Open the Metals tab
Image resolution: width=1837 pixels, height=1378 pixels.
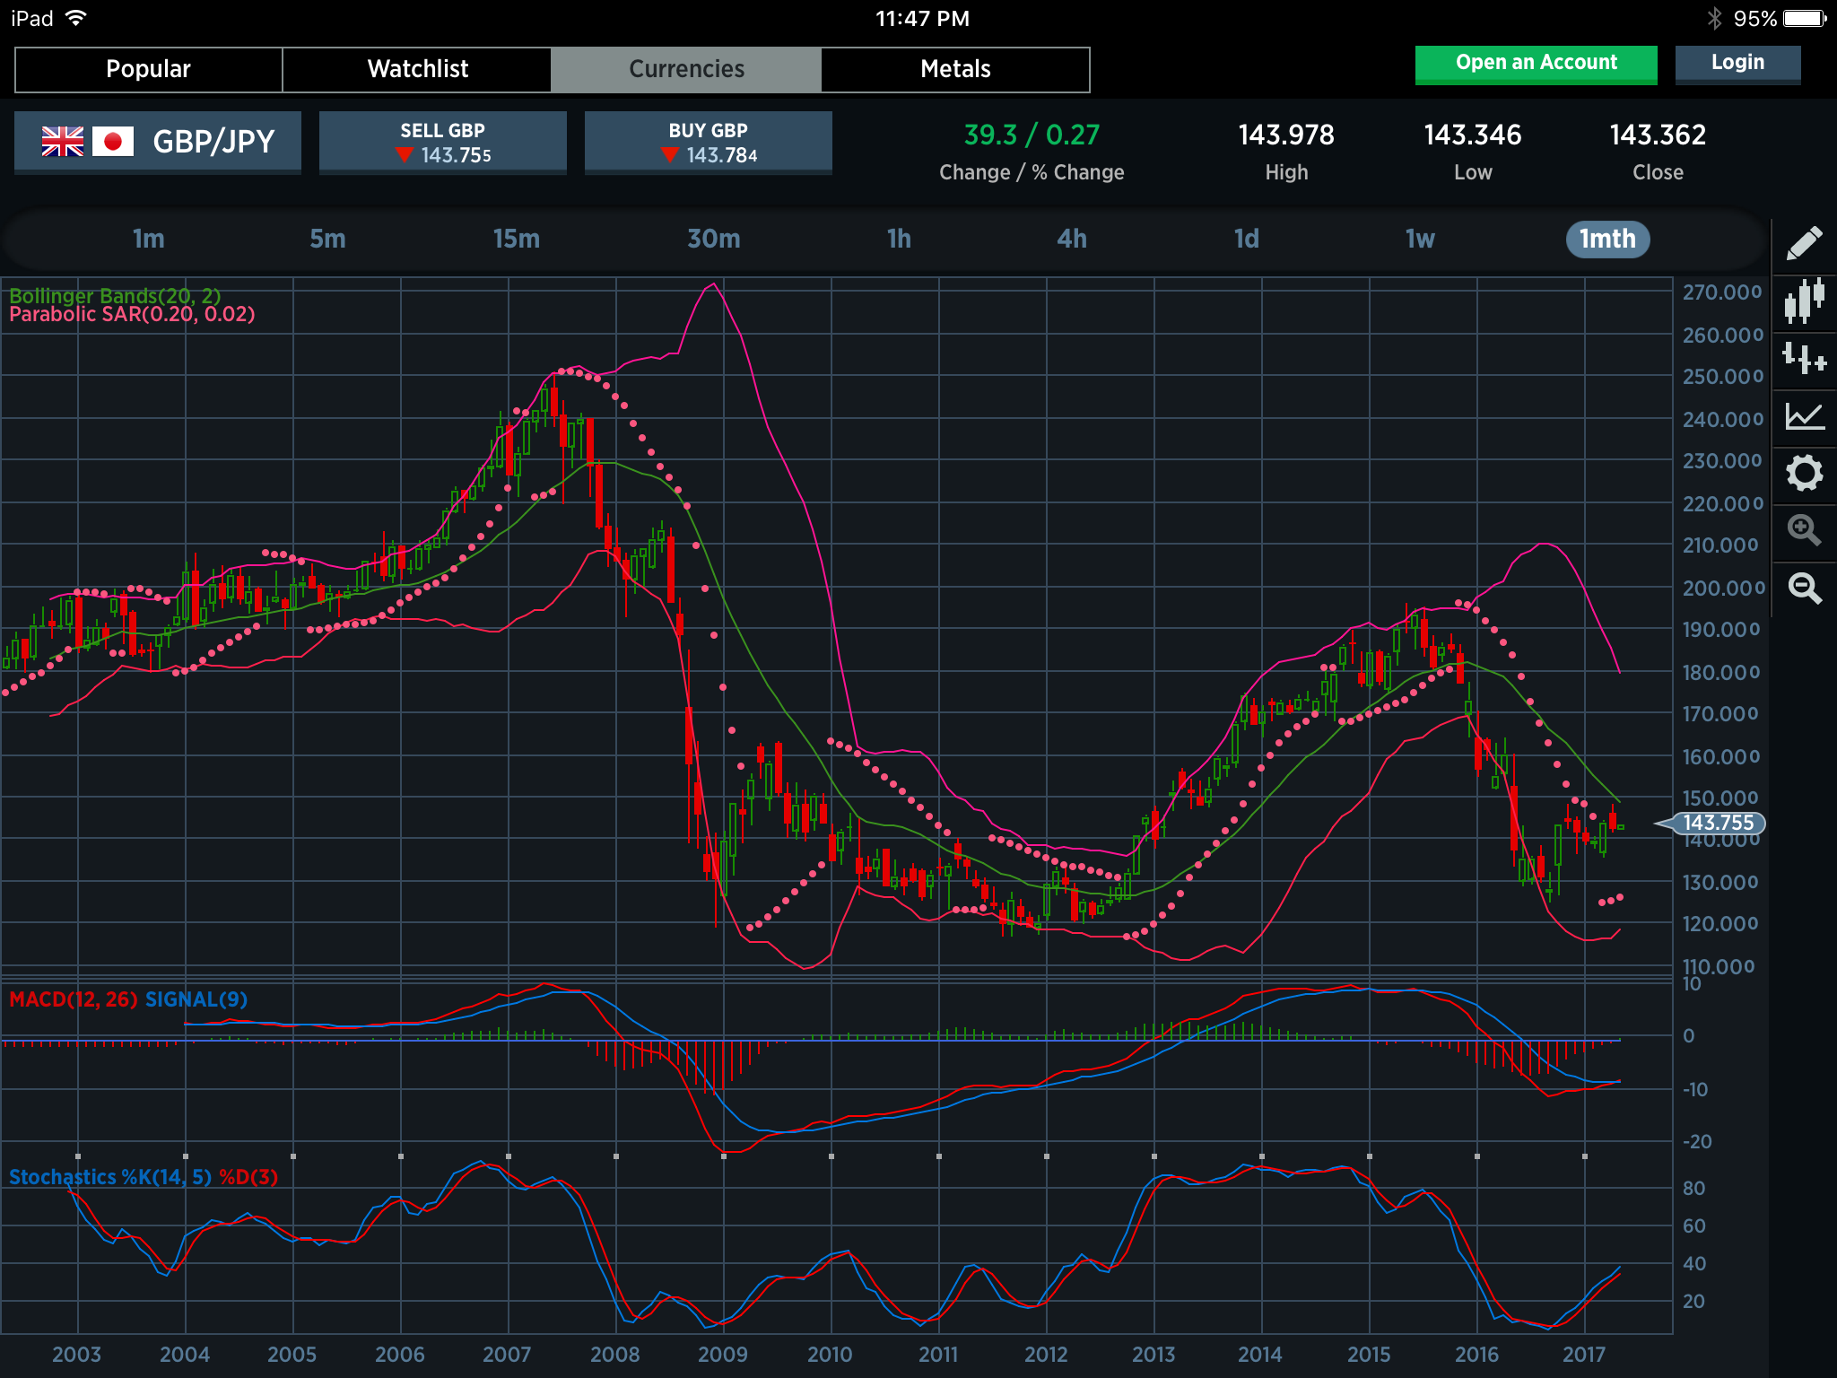click(x=956, y=69)
